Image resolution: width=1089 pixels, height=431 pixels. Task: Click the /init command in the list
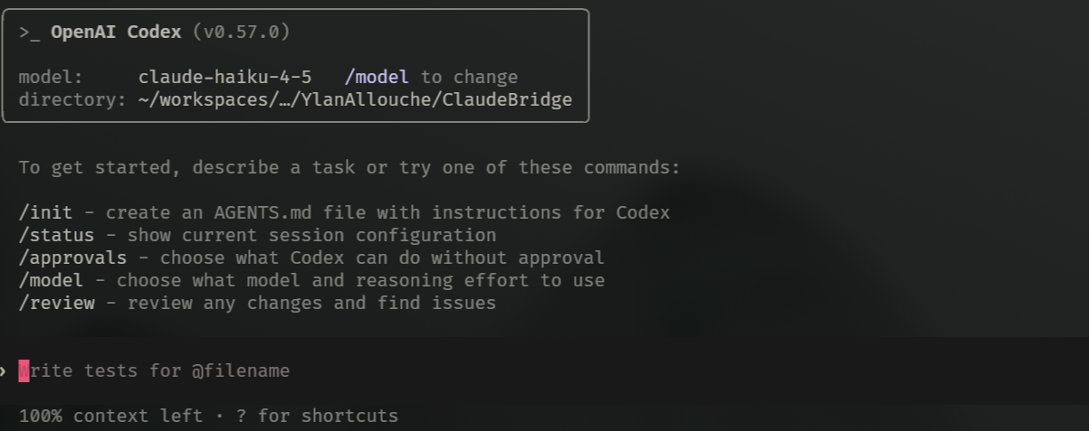point(45,213)
